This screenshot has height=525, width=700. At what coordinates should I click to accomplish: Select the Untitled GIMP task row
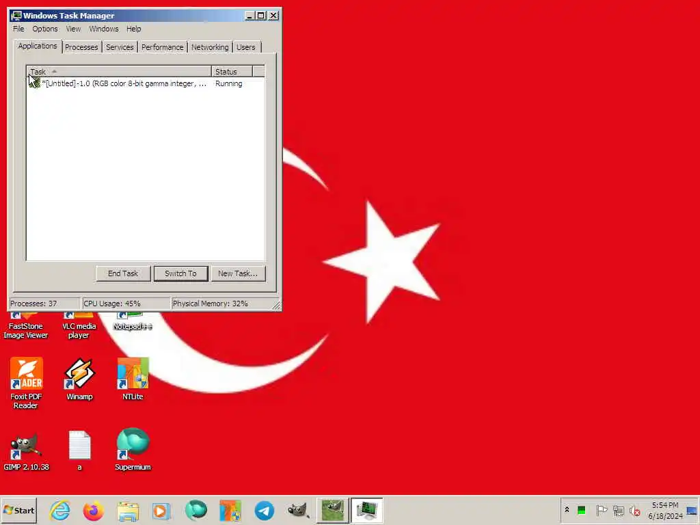146,83
